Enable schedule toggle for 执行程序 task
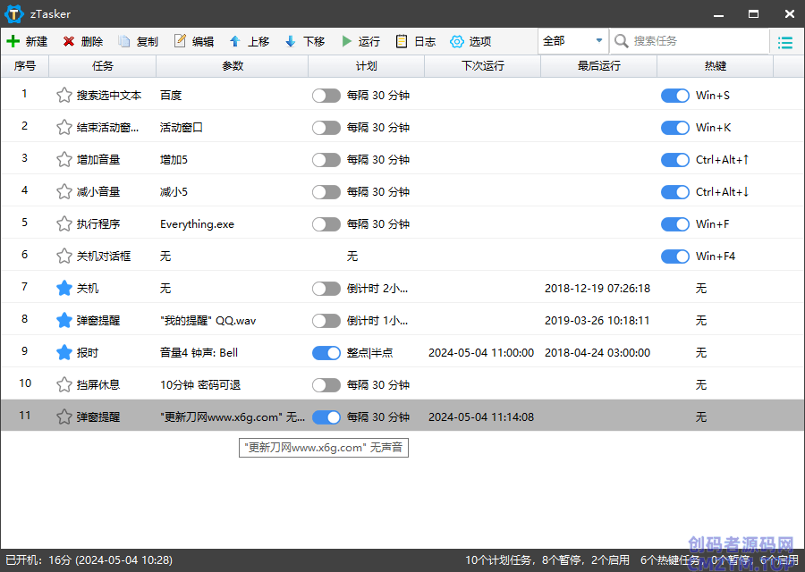Screen dimensions: 805x572 pyautogui.click(x=326, y=224)
